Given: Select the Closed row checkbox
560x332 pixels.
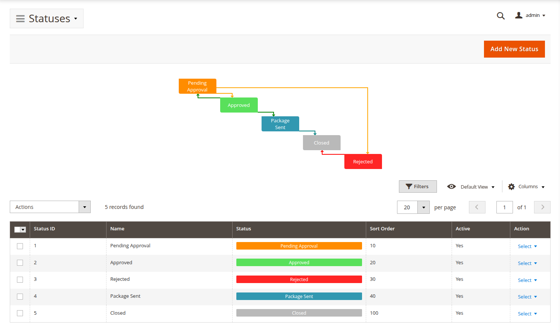Looking at the screenshot, I should 20,313.
